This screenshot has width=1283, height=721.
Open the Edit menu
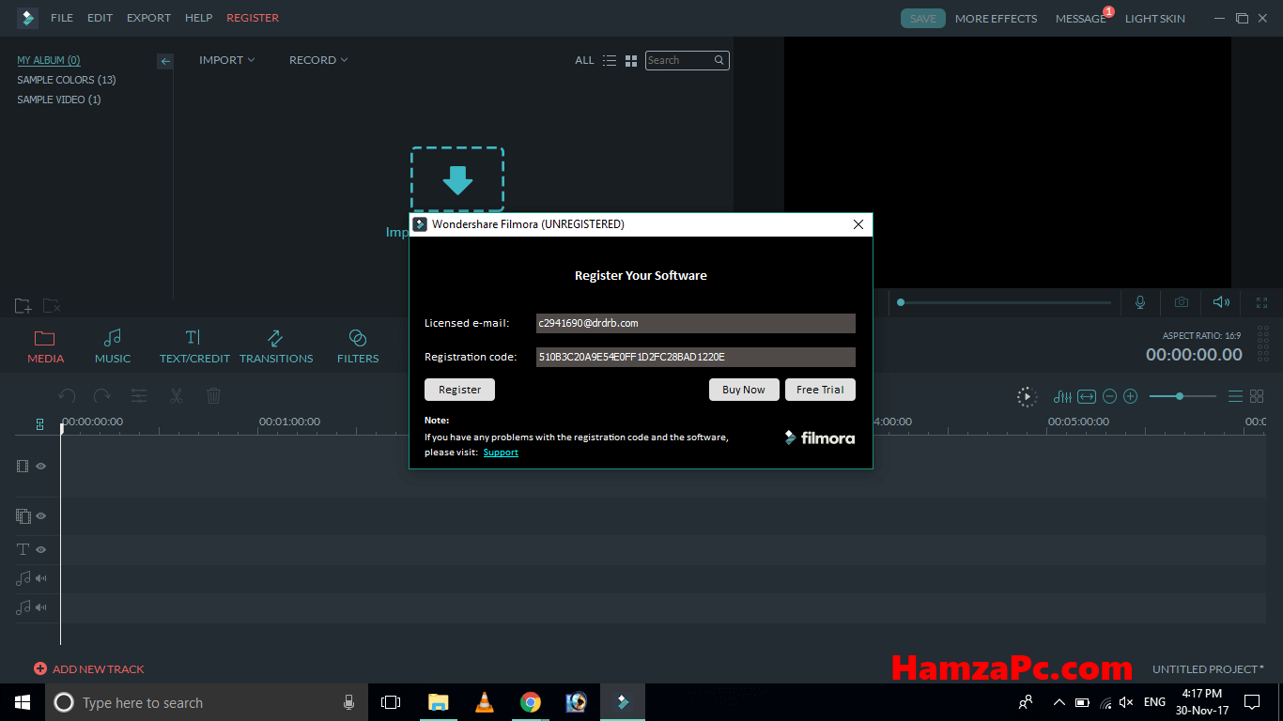point(100,18)
